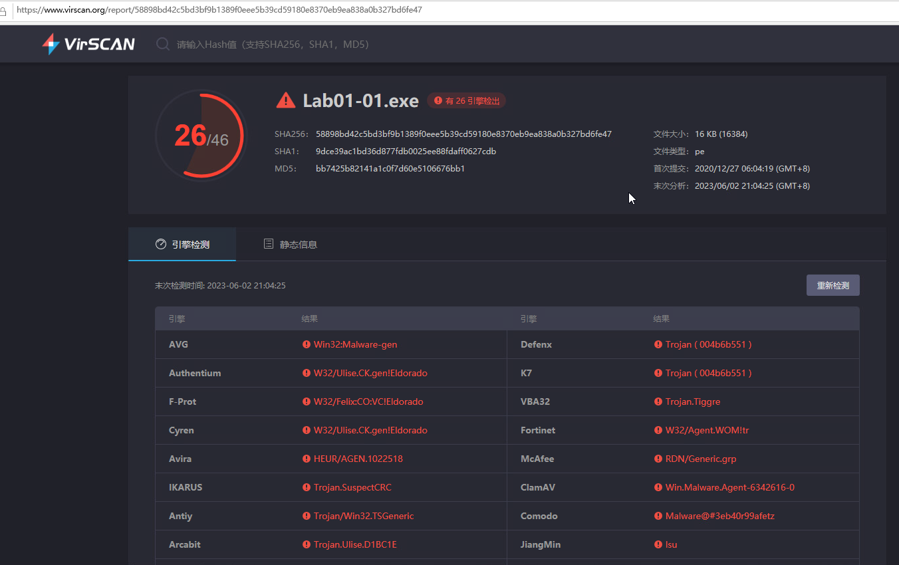Click the alert icon in ClamAV row
Screen dimensions: 899x565
pyautogui.click(x=658, y=487)
